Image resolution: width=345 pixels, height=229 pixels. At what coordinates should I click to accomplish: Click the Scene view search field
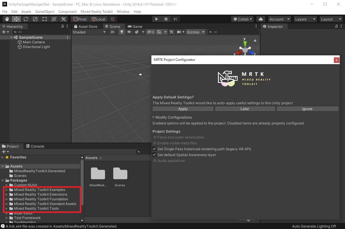click(x=233, y=32)
